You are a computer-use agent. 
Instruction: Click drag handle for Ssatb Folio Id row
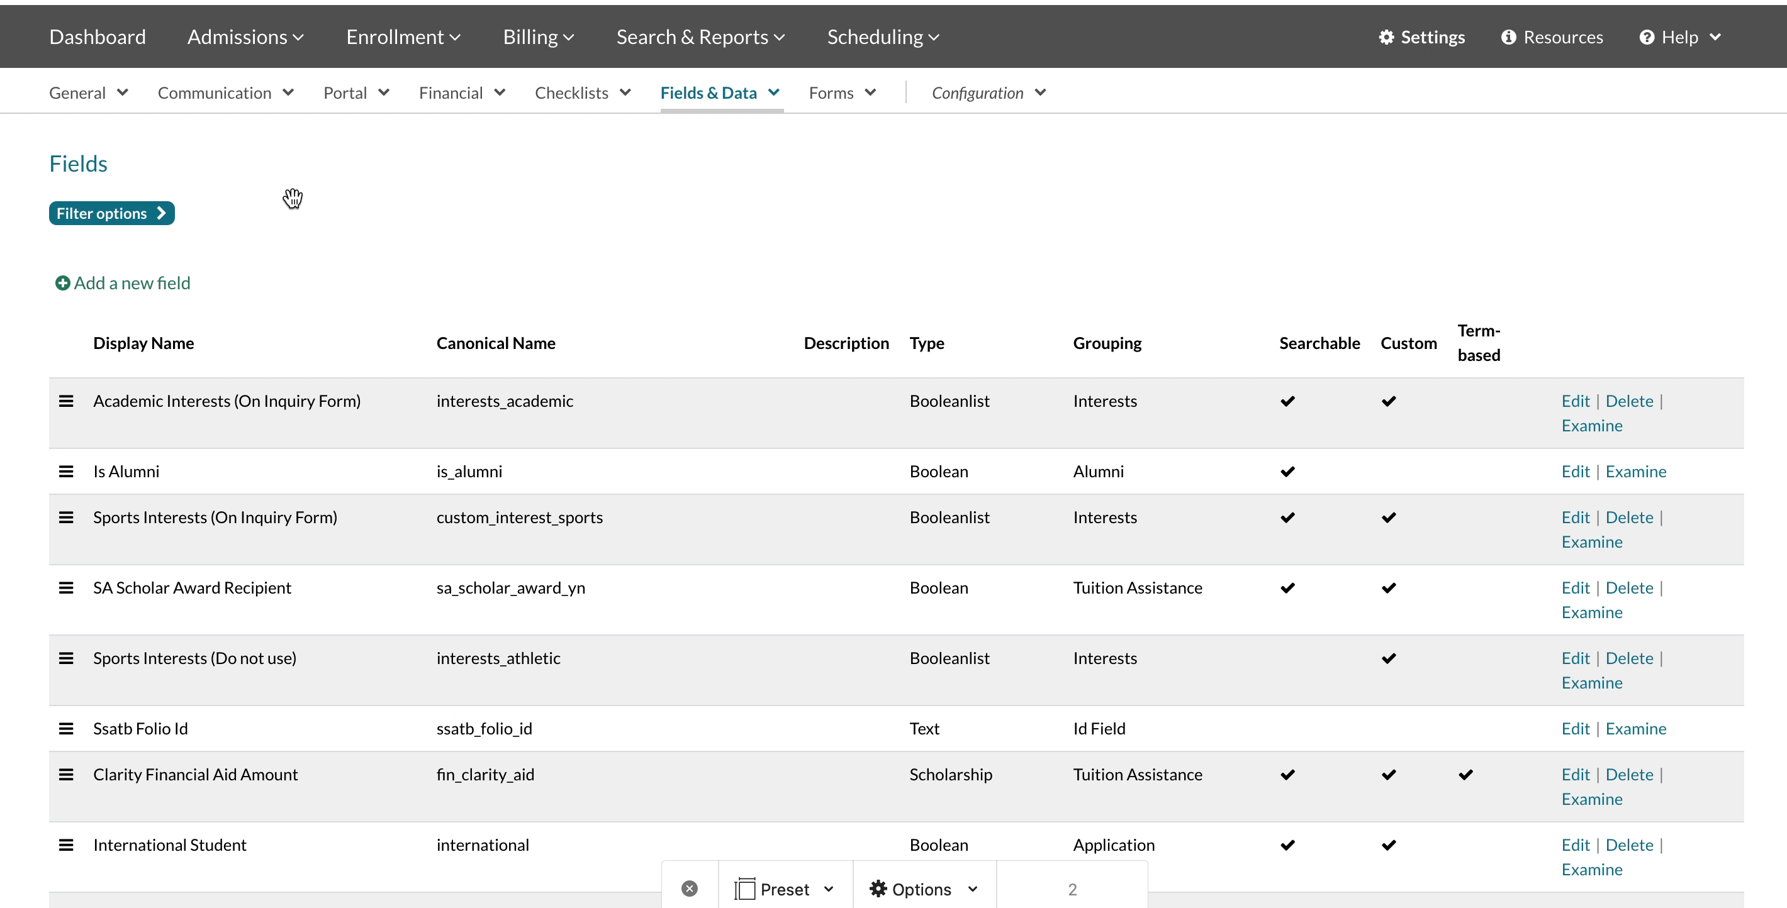click(x=66, y=729)
